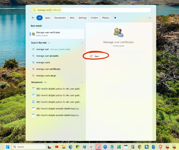This screenshot has width=179, height=150.
Task: Launch Microsoft Edge from the taskbar
Action: coord(70,147)
